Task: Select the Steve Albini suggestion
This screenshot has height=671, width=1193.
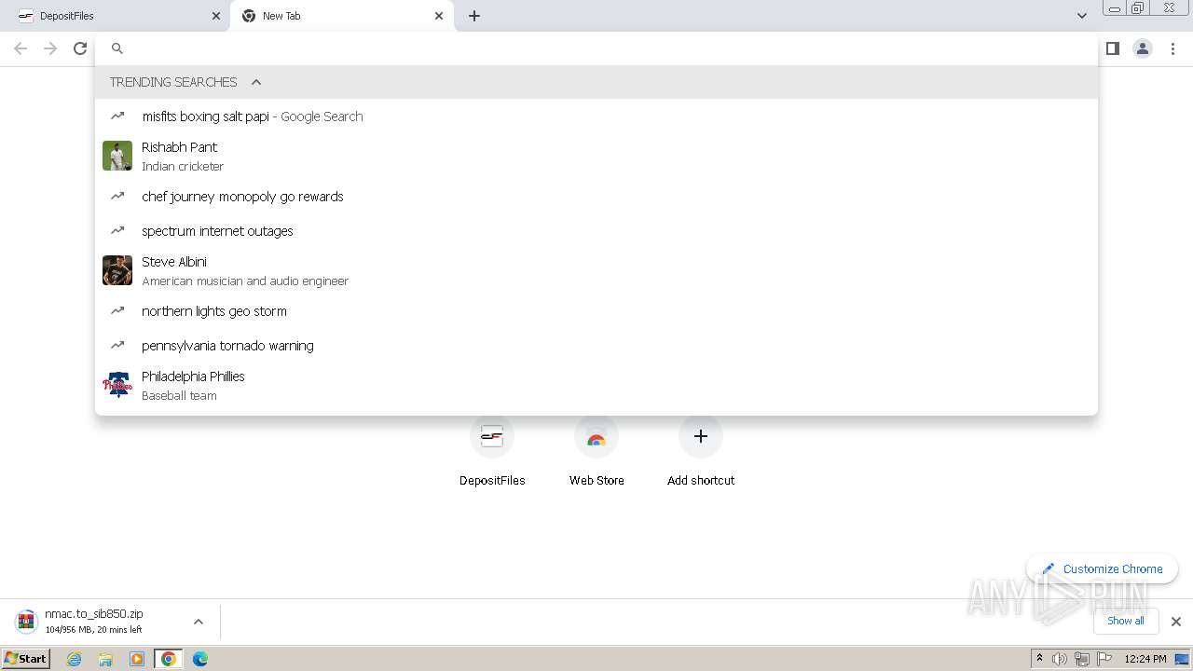Action: pyautogui.click(x=596, y=270)
